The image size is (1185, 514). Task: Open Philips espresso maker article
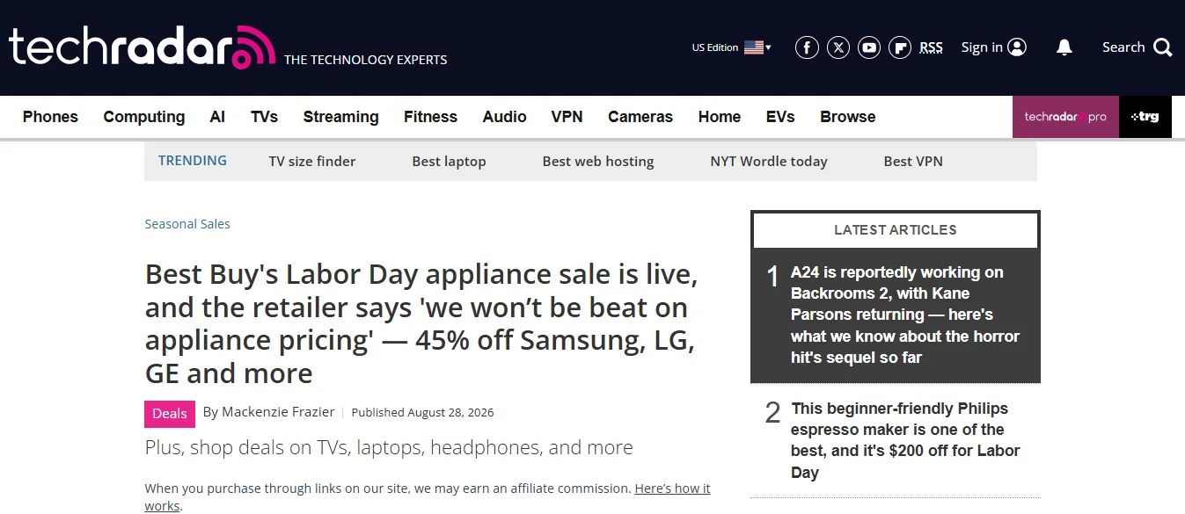pyautogui.click(x=905, y=440)
